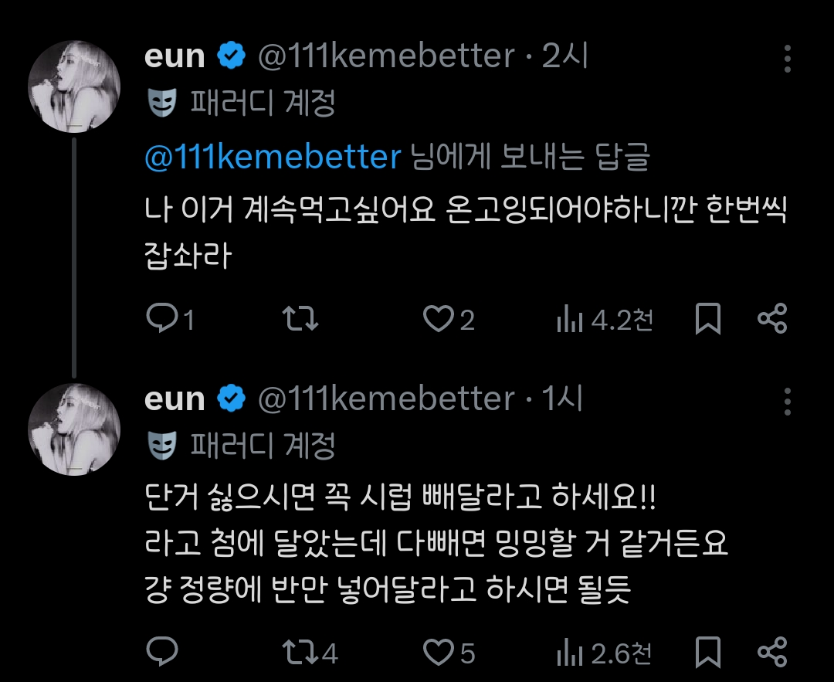This screenshot has height=682, width=834.
Task: Share the second tweet
Action: (771, 653)
